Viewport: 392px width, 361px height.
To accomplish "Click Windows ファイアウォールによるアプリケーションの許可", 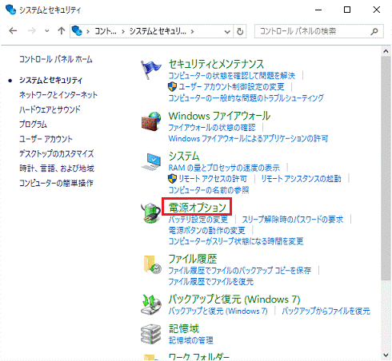I will pyautogui.click(x=248, y=138).
